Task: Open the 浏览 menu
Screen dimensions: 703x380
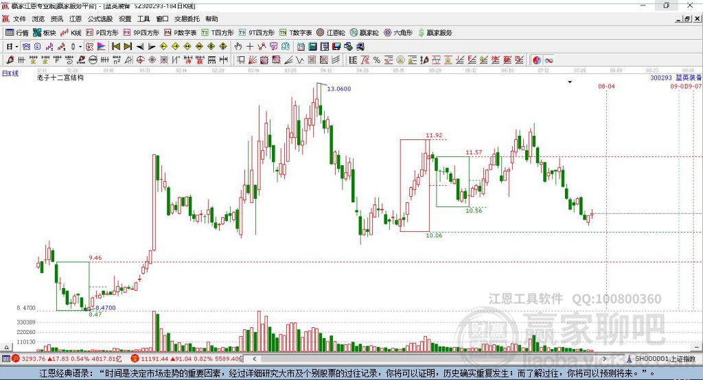Action: click(x=38, y=19)
